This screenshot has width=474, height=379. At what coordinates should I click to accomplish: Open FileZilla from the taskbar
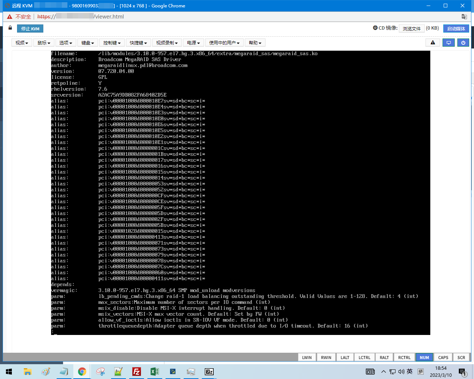tap(137, 372)
